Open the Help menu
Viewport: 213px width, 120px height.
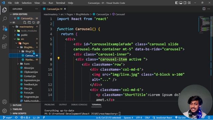pos(70,3)
